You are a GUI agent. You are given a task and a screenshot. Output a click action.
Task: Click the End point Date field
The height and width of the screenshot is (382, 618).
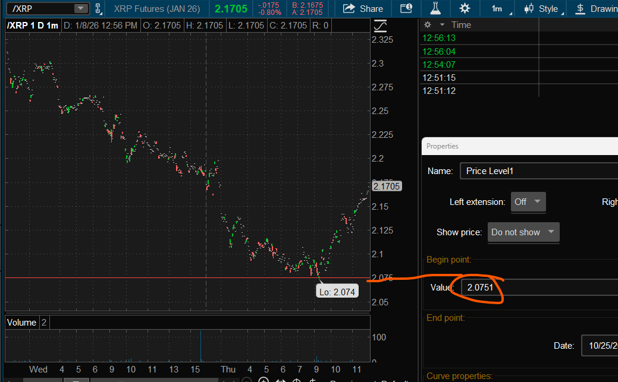600,345
